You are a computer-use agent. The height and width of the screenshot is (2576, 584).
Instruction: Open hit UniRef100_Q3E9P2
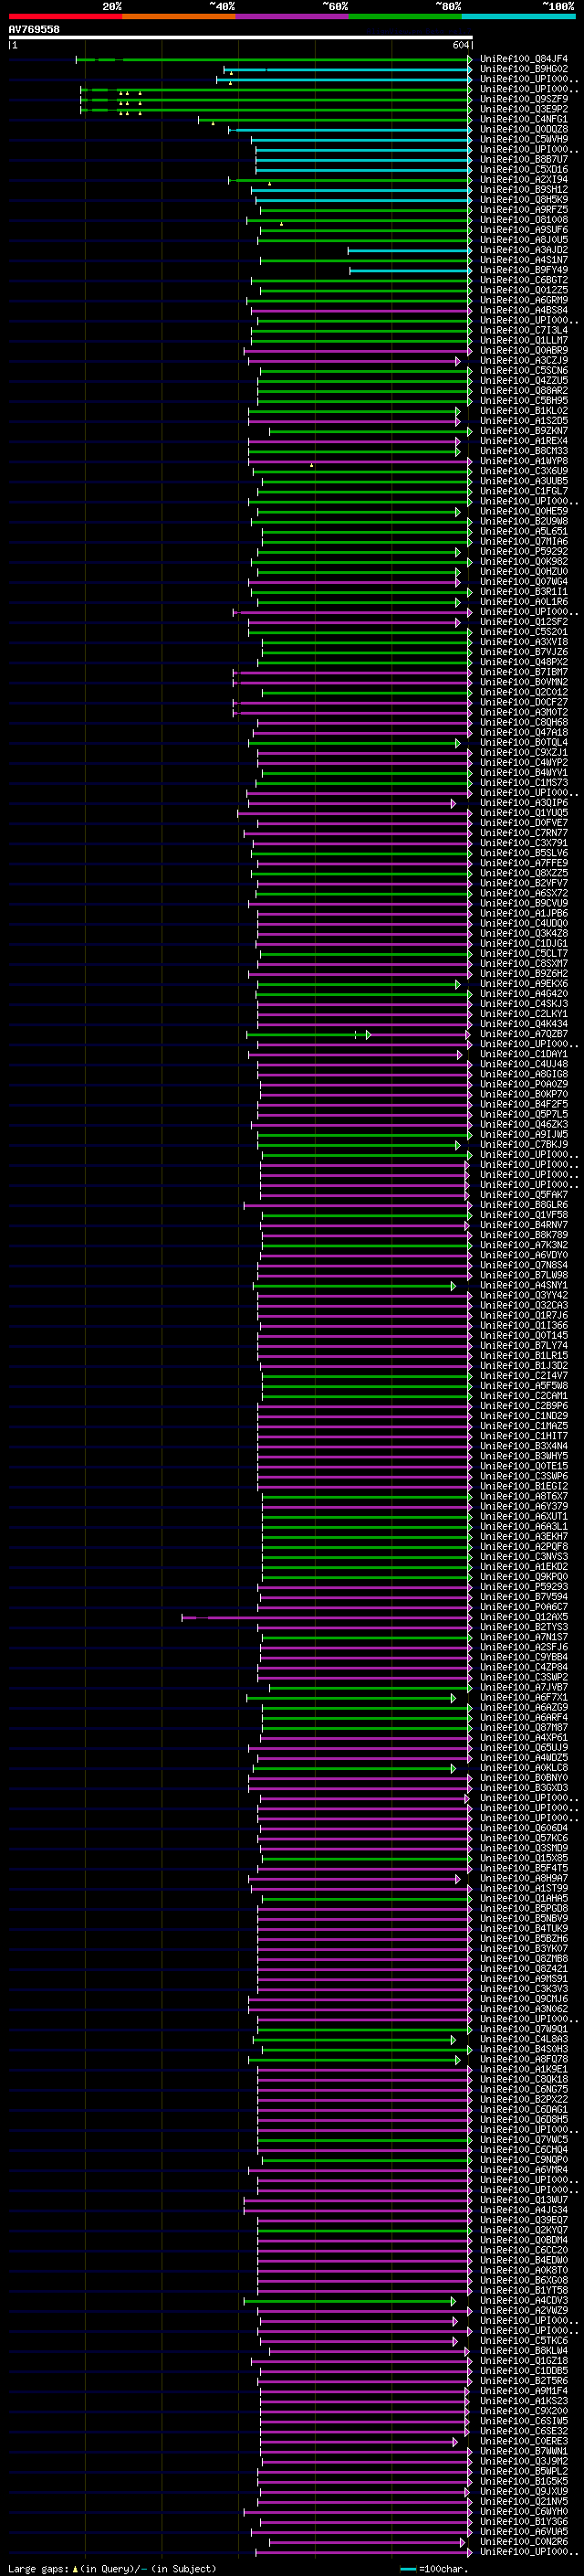tap(524, 109)
